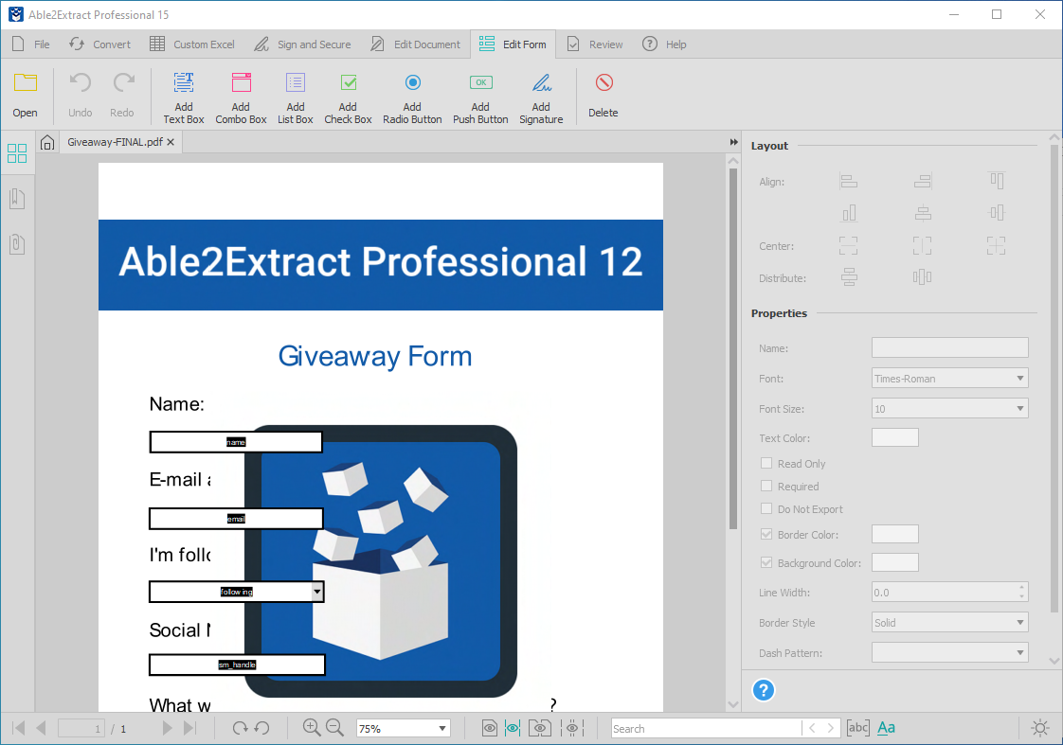Switch to the Edit Document tab
Image resolution: width=1063 pixels, height=745 pixels.
click(x=416, y=44)
